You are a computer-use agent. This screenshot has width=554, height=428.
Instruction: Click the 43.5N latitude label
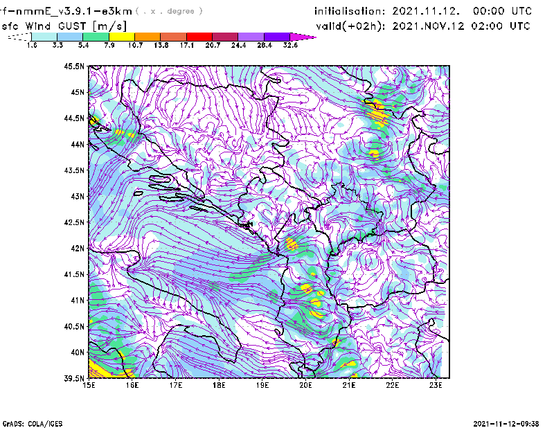pos(74,170)
